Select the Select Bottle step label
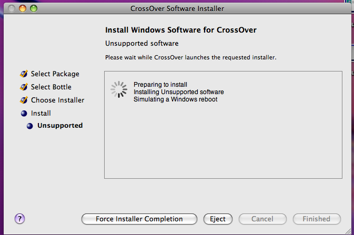Screen dimensions: 354x235 tap(51, 87)
